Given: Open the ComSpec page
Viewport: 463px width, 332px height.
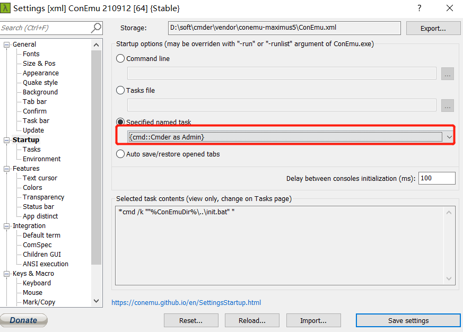Looking at the screenshot, I should coord(37,245).
